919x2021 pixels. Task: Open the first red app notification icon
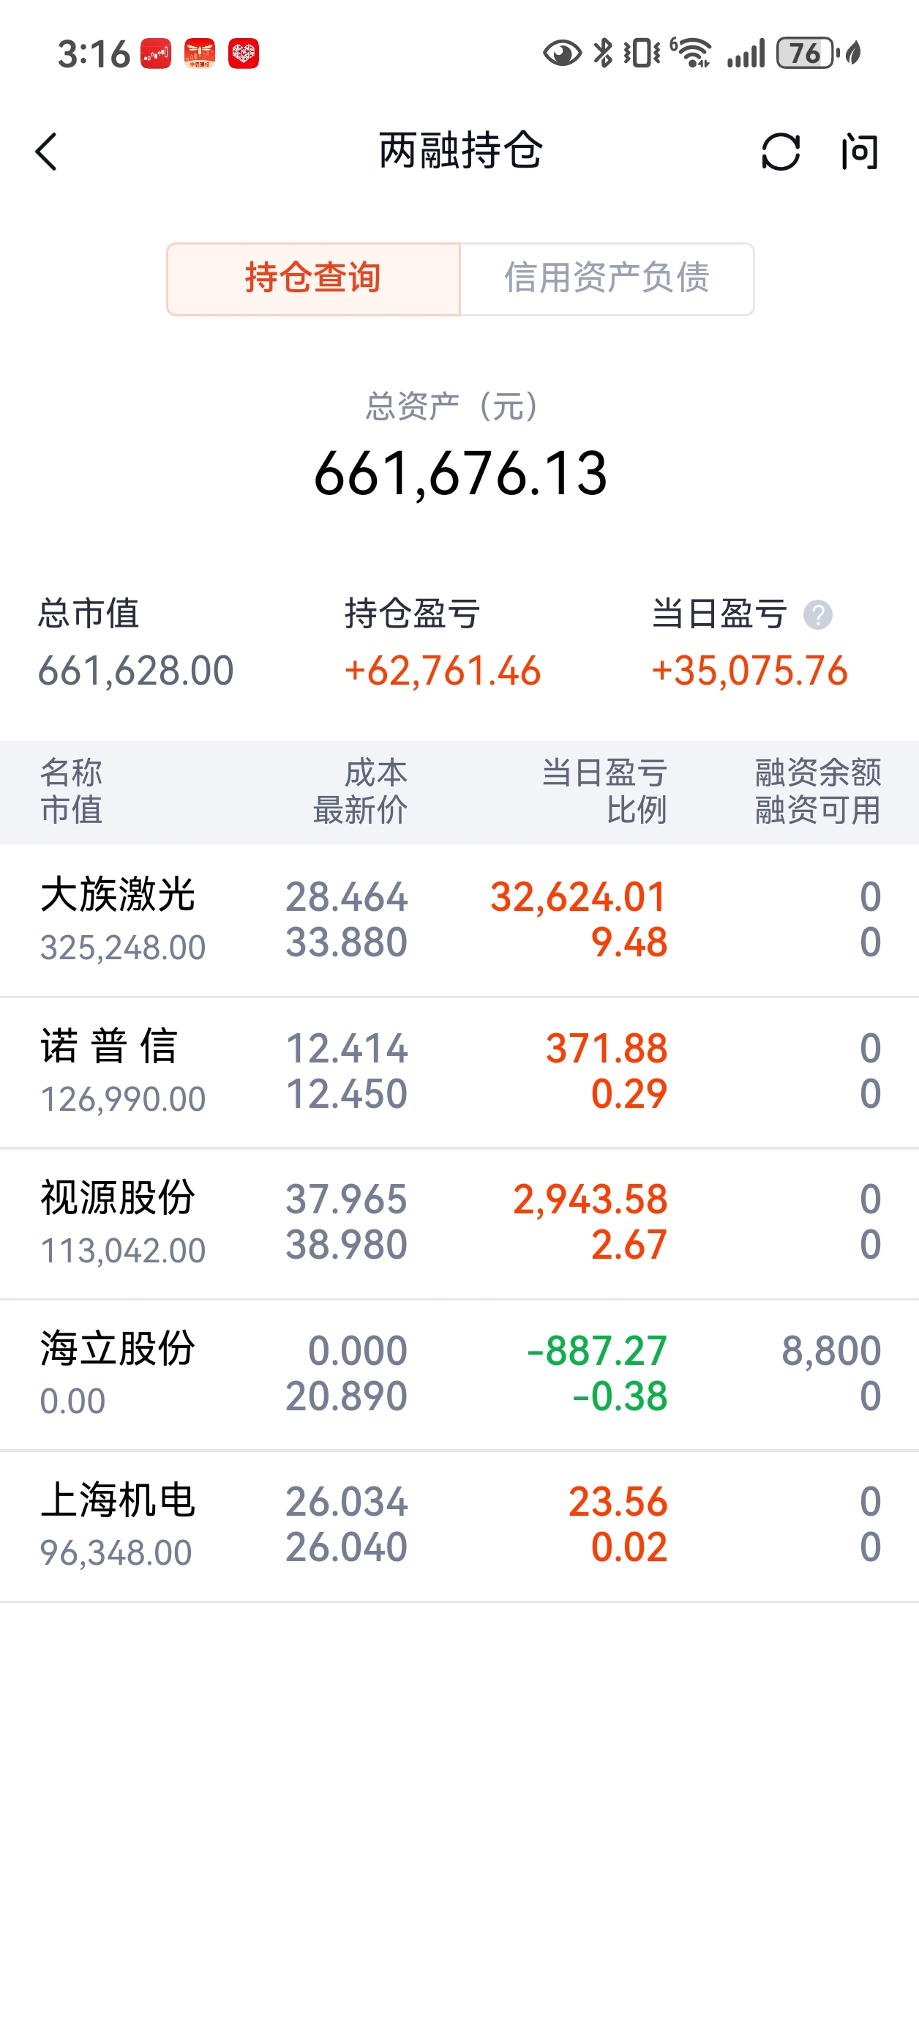pyautogui.click(x=155, y=53)
